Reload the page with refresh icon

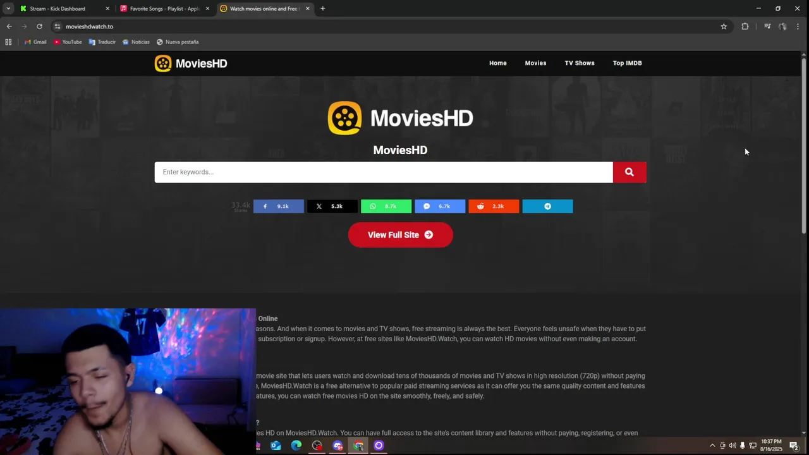point(39,27)
